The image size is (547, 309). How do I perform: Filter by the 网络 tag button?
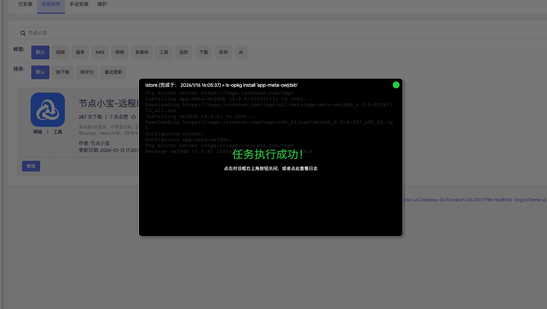pos(120,52)
